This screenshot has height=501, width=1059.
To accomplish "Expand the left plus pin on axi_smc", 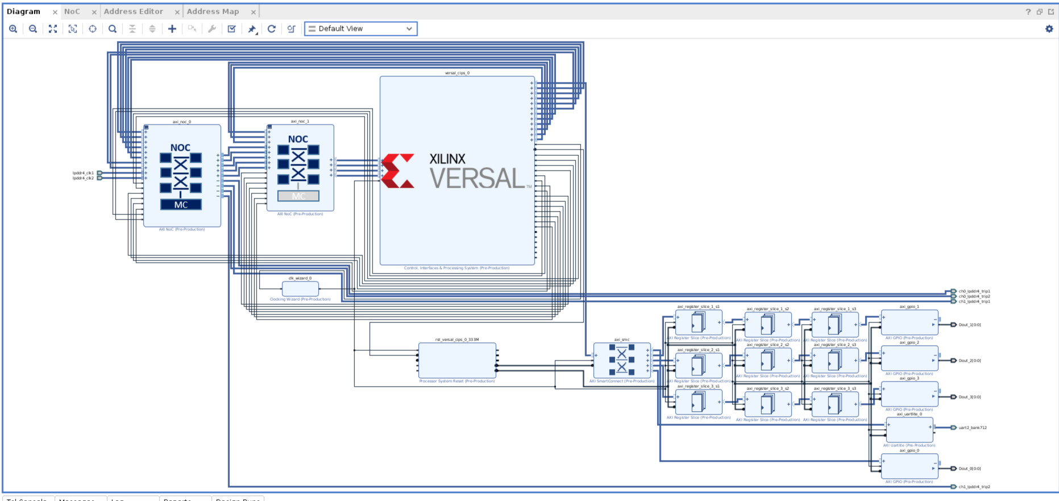I will 596,355.
